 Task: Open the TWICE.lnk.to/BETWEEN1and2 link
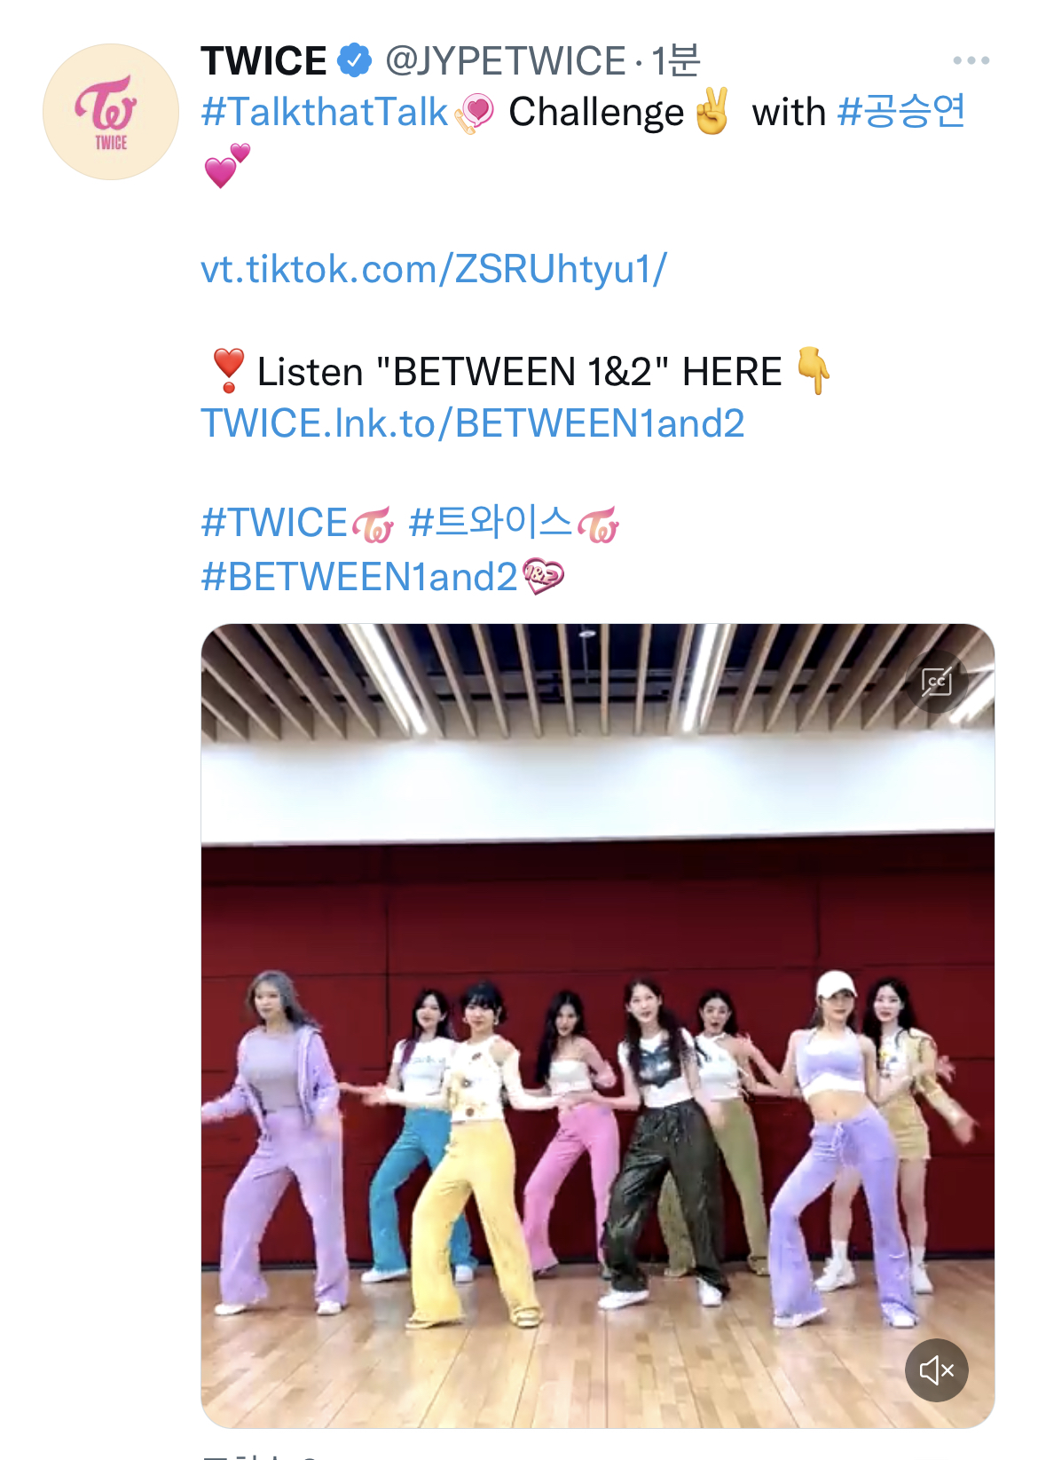coord(473,423)
